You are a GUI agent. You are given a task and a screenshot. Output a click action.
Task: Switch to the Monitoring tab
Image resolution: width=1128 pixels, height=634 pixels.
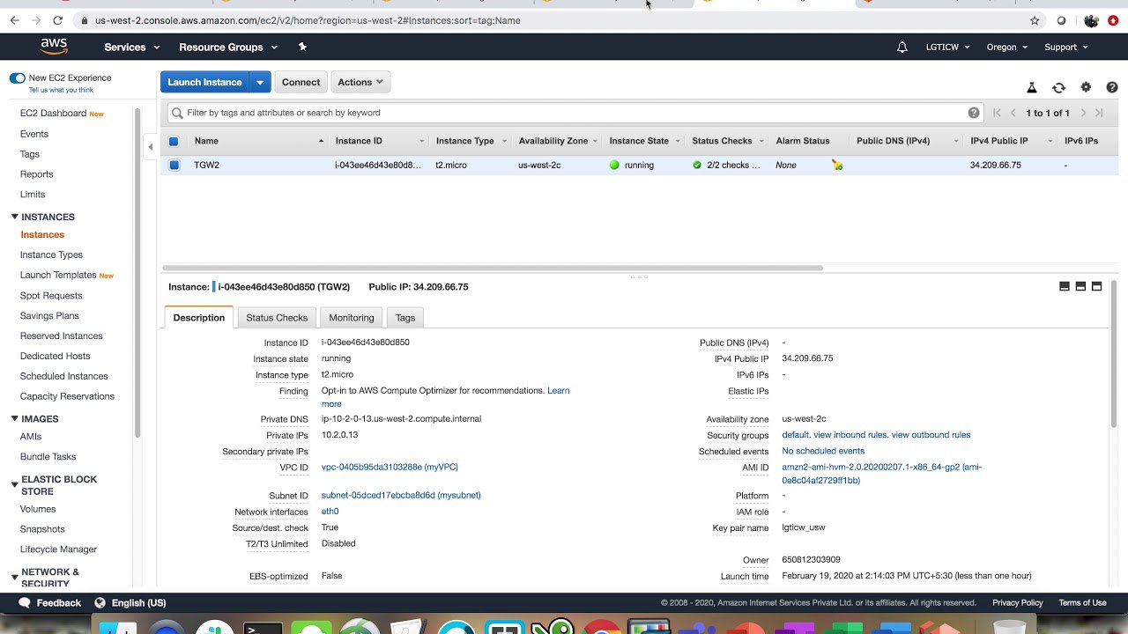[352, 317]
